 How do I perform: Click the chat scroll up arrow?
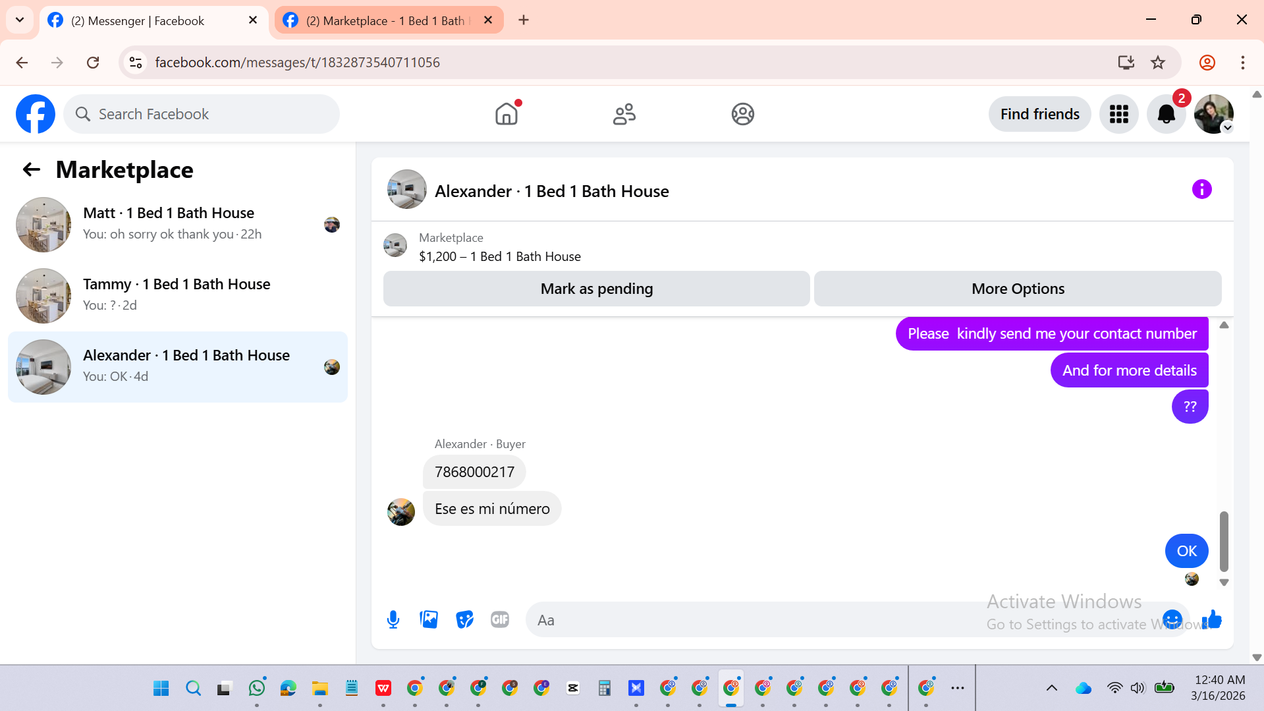pos(1224,325)
